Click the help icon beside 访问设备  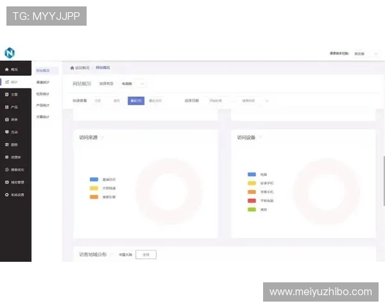point(261,137)
